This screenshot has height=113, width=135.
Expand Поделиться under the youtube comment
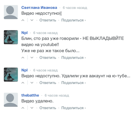(74, 58)
